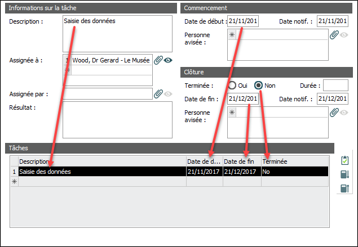
Task: Click the paperclip icon in the Clôture section
Action: click(x=334, y=113)
